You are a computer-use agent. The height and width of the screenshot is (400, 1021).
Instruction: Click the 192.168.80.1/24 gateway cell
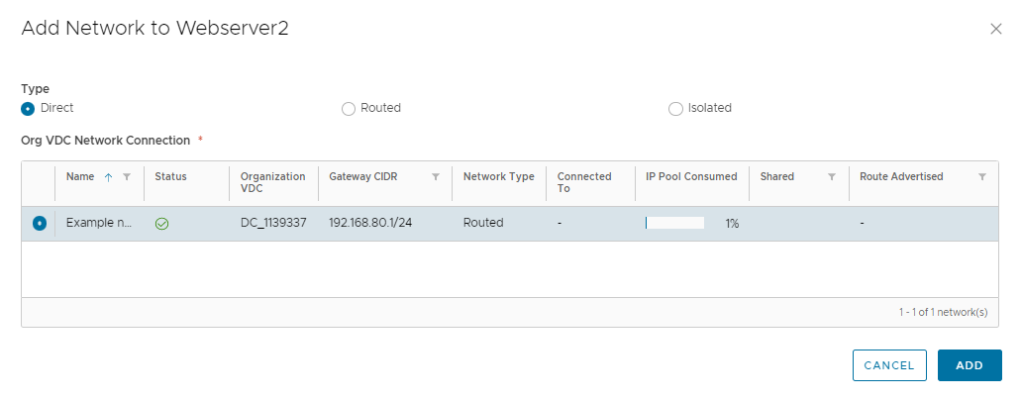pyautogui.click(x=369, y=223)
